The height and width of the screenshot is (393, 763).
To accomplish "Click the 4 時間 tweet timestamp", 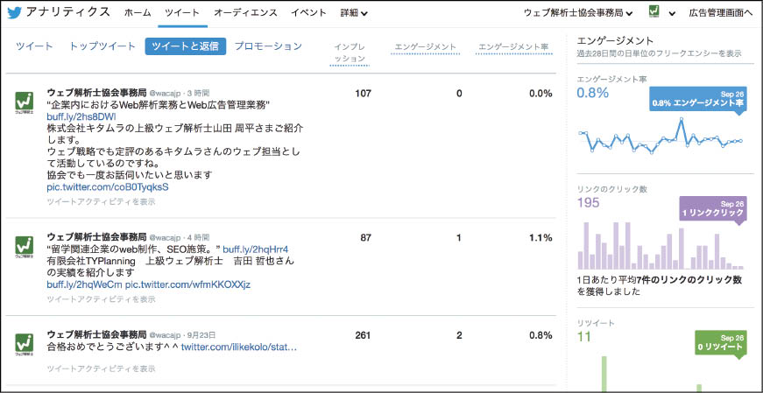I will coord(199,237).
